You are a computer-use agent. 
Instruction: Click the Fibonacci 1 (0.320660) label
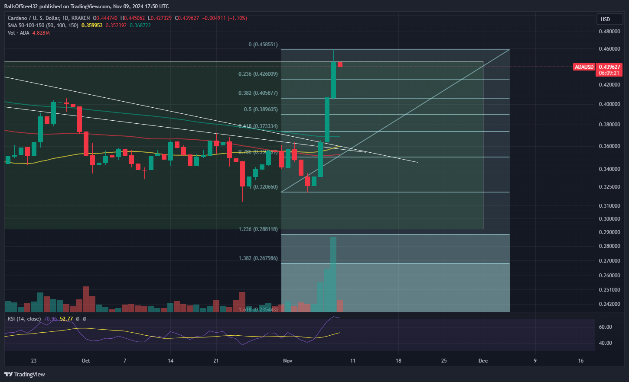point(264,187)
